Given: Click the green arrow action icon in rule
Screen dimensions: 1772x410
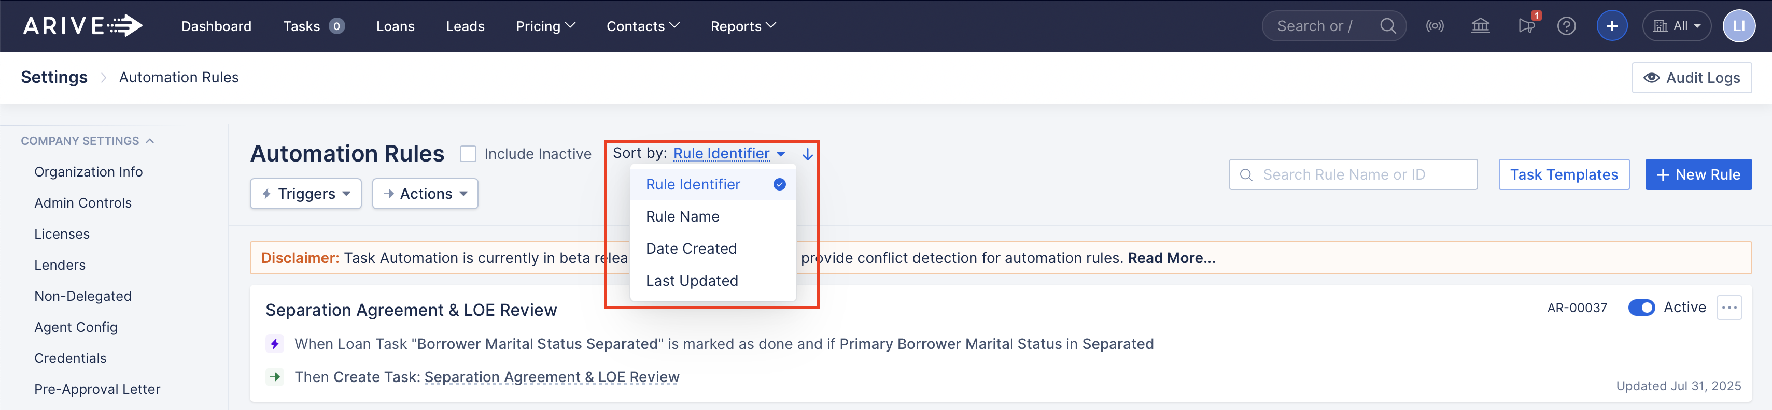Looking at the screenshot, I should point(274,377).
